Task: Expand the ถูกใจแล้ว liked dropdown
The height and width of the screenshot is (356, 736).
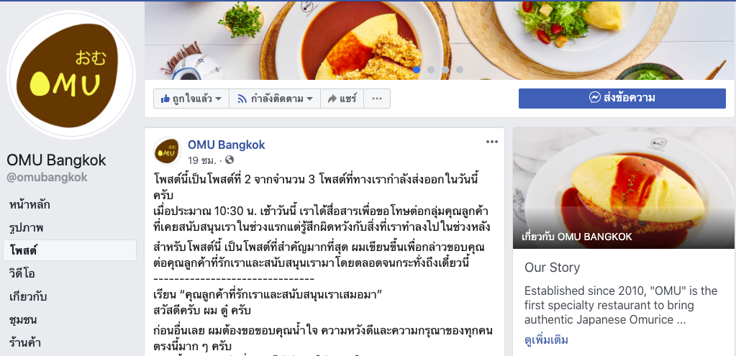Action: [x=191, y=99]
